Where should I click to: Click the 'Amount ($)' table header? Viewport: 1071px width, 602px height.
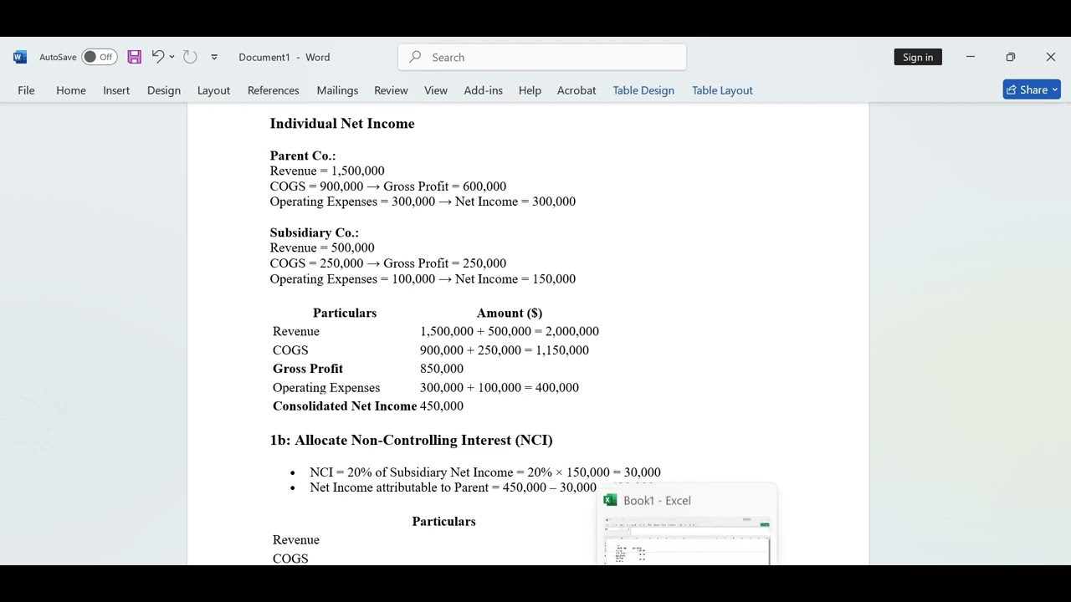click(510, 313)
